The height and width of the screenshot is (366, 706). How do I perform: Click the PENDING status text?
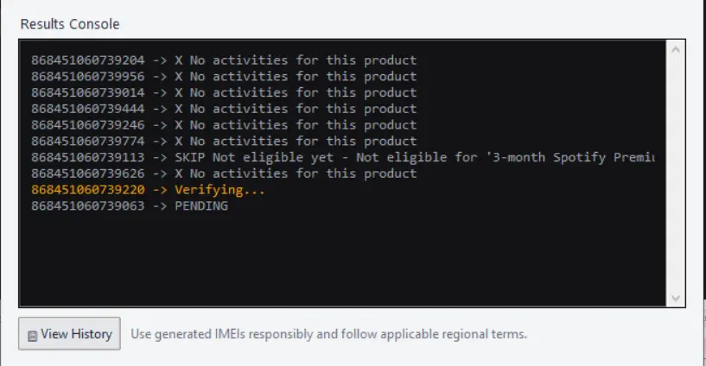point(201,206)
